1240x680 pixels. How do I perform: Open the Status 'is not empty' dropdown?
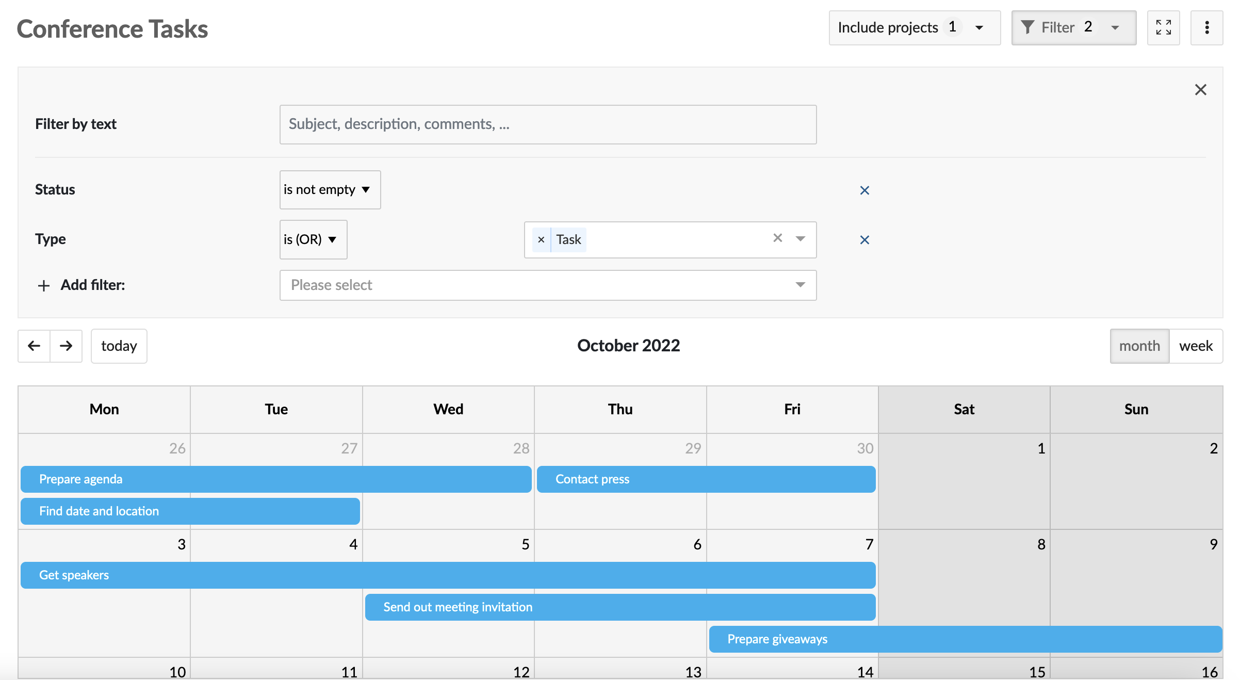coord(330,190)
